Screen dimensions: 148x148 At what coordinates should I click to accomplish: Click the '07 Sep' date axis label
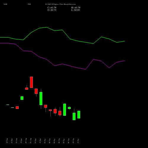[x=64, y=141]
